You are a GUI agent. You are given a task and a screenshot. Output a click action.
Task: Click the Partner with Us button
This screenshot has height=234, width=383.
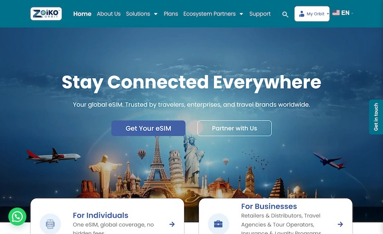point(234,128)
